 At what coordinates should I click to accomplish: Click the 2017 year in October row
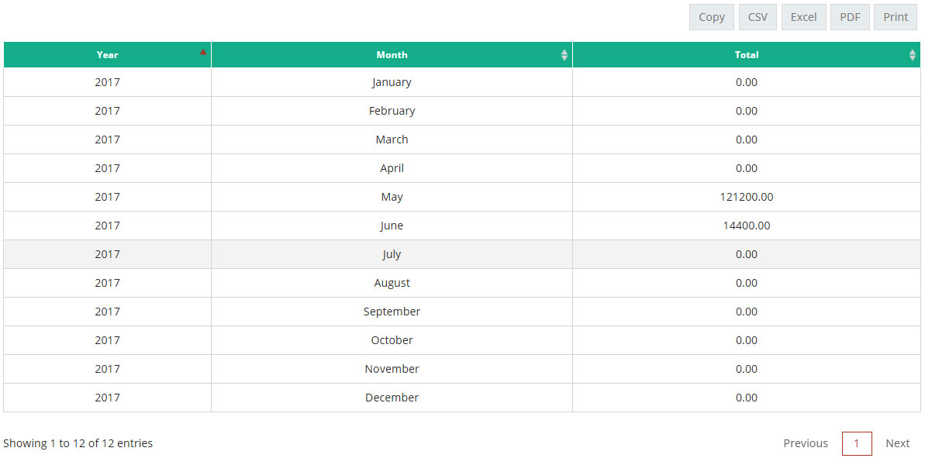pos(107,340)
